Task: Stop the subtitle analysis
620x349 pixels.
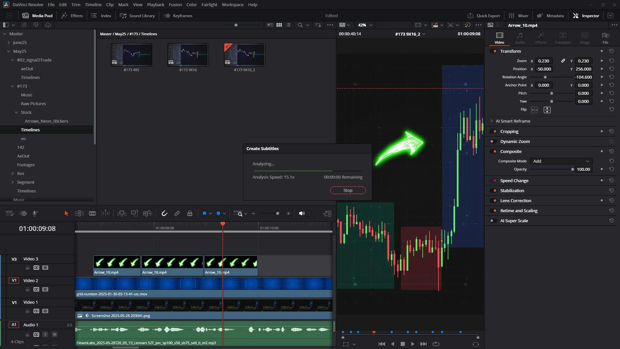Action: (348, 190)
